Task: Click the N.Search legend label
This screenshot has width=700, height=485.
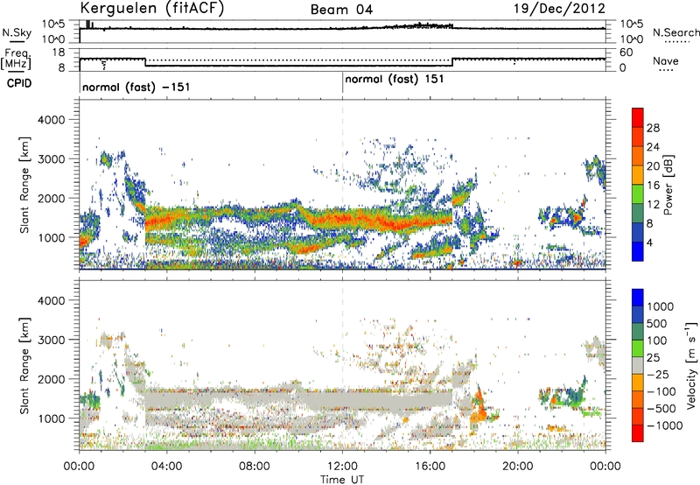Action: [x=675, y=32]
